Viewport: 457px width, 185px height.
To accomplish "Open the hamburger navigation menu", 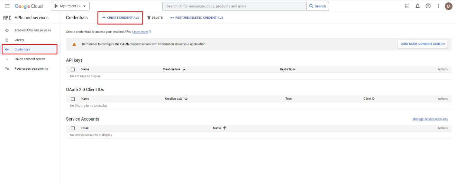I will [x=7, y=6].
